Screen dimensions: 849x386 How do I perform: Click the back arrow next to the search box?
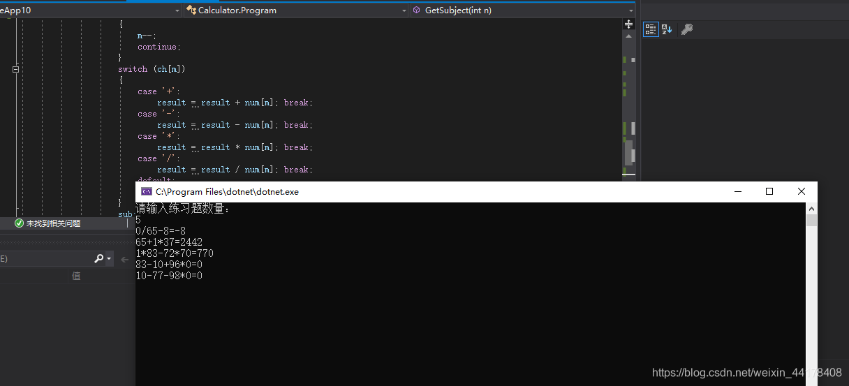click(125, 259)
